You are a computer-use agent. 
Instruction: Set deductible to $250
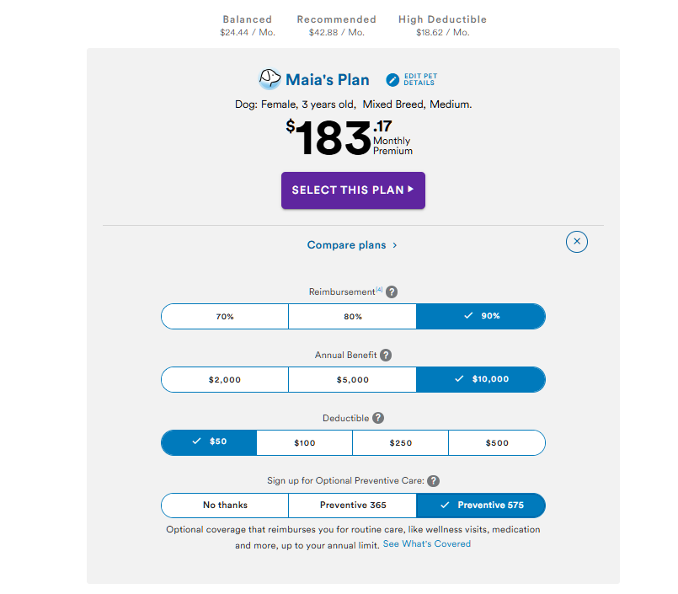click(400, 442)
